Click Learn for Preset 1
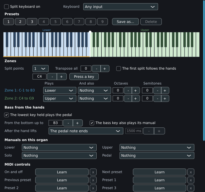The width and height of the screenshot is (205, 192). (160, 180)
